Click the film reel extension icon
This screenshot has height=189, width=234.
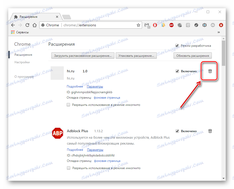pyautogui.click(x=180, y=25)
